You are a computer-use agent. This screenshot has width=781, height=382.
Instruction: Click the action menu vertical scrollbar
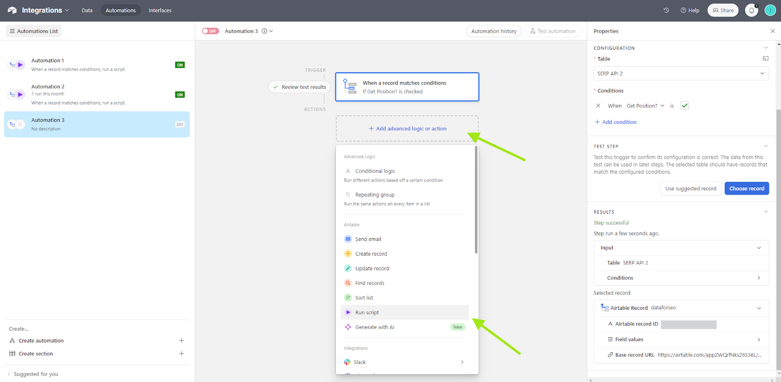pyautogui.click(x=476, y=200)
